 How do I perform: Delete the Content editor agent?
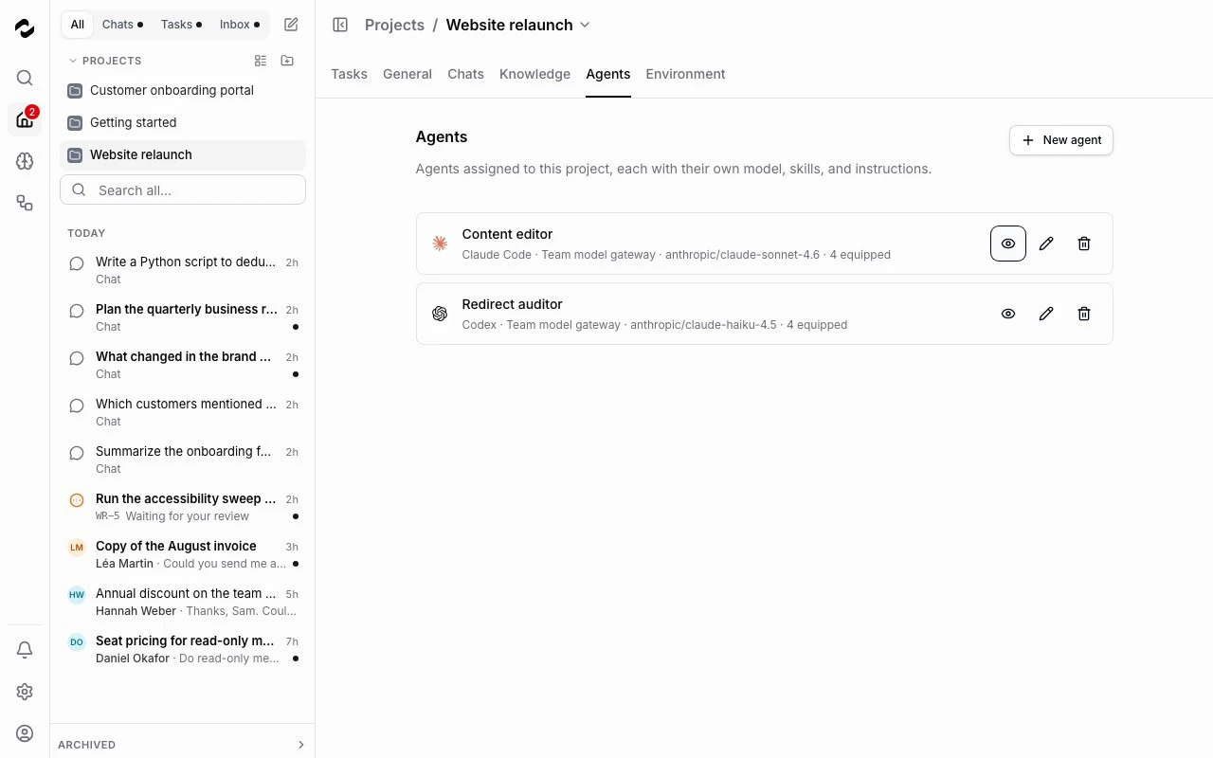(1084, 244)
